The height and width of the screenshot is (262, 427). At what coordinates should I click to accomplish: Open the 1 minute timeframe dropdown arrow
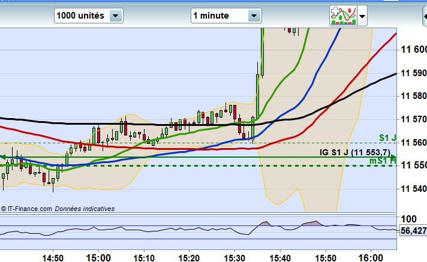click(254, 16)
